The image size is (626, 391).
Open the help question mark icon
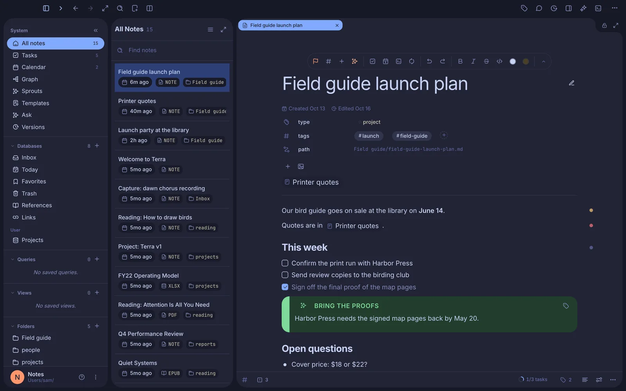pyautogui.click(x=82, y=377)
